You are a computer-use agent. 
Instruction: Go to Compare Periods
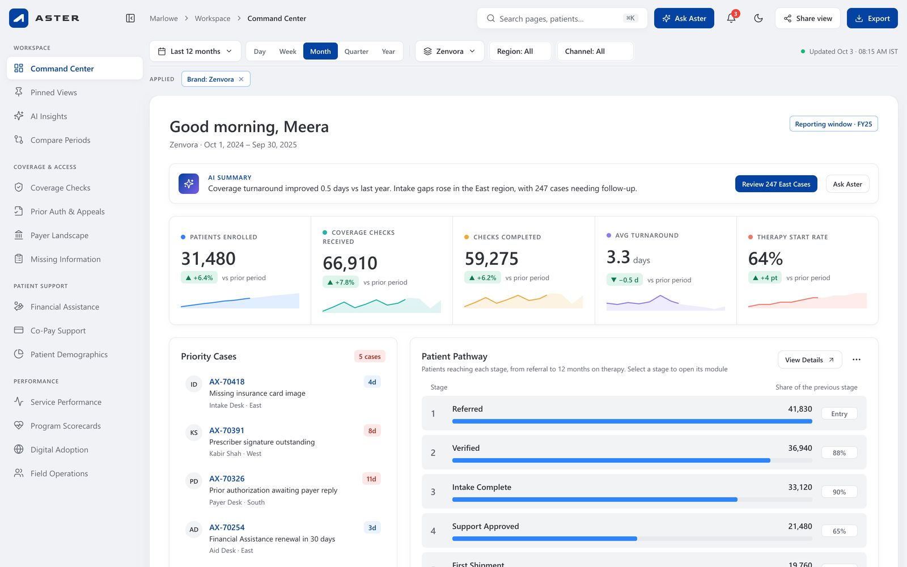[x=75, y=140]
